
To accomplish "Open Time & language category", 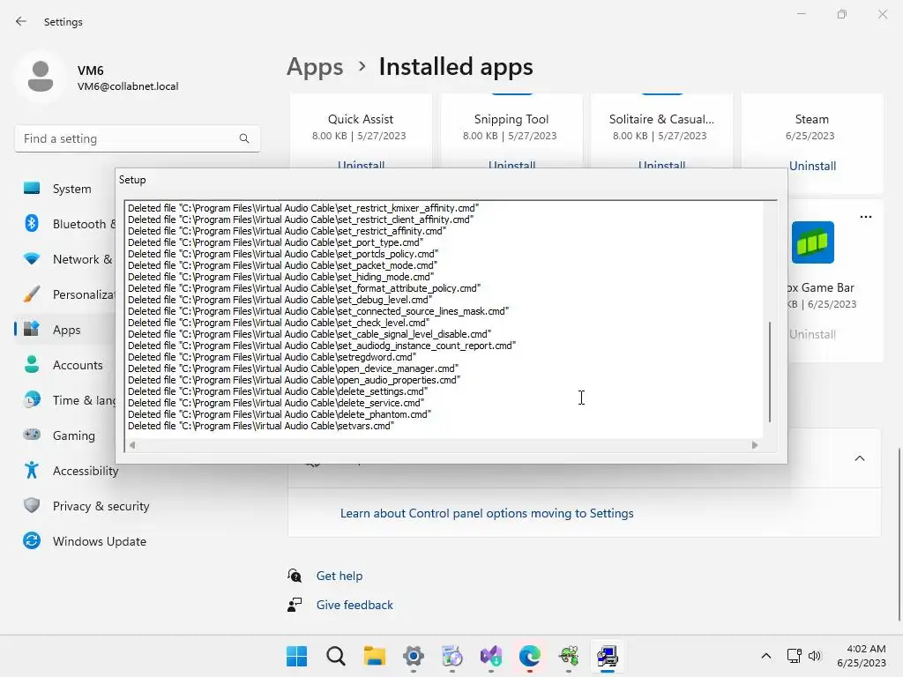I will click(66, 400).
